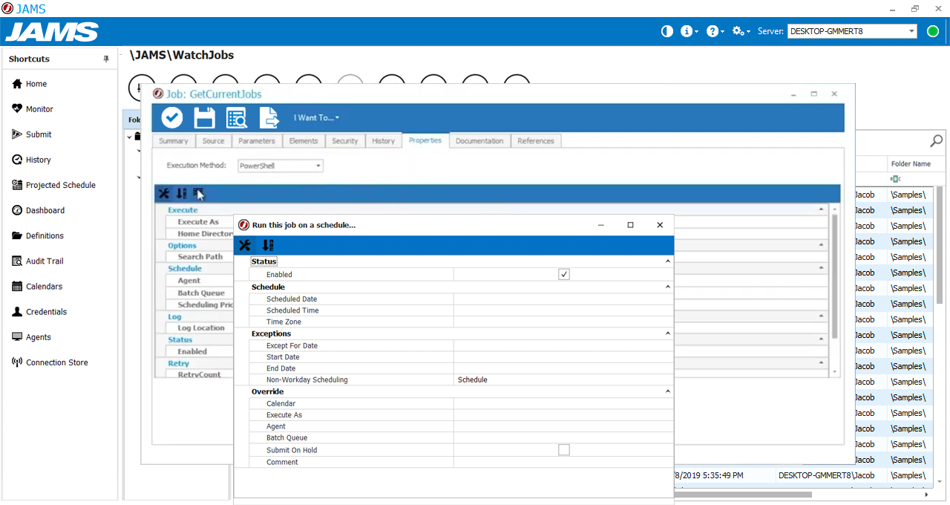This screenshot has width=950, height=505.
Task: Collapse the Execute group in Job properties
Action: click(x=822, y=210)
